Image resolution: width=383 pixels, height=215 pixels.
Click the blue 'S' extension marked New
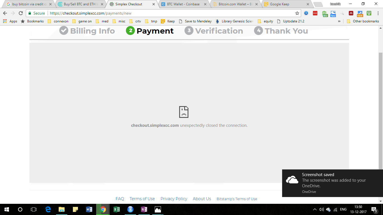click(x=333, y=14)
